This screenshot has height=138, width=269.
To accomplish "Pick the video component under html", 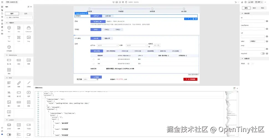I will pos(29,94).
